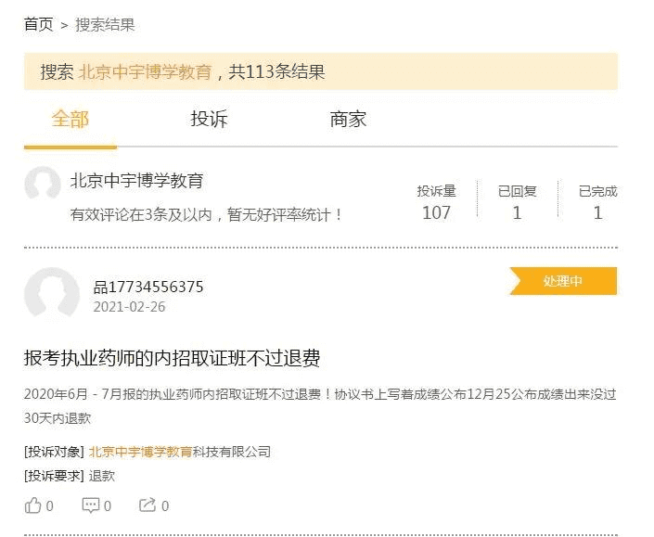
Task: Click username 品17734556375
Action: tap(148, 287)
